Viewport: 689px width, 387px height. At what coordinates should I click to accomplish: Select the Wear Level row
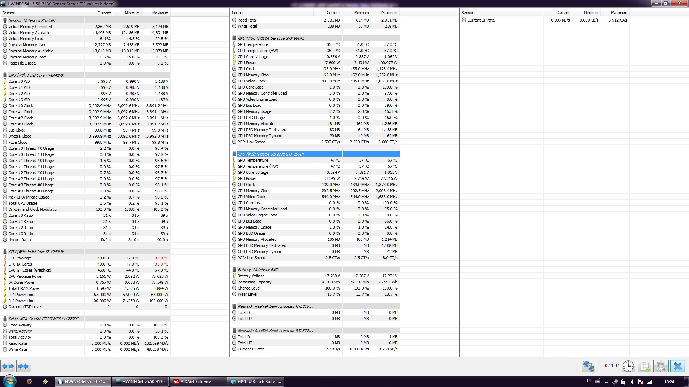pyautogui.click(x=315, y=294)
